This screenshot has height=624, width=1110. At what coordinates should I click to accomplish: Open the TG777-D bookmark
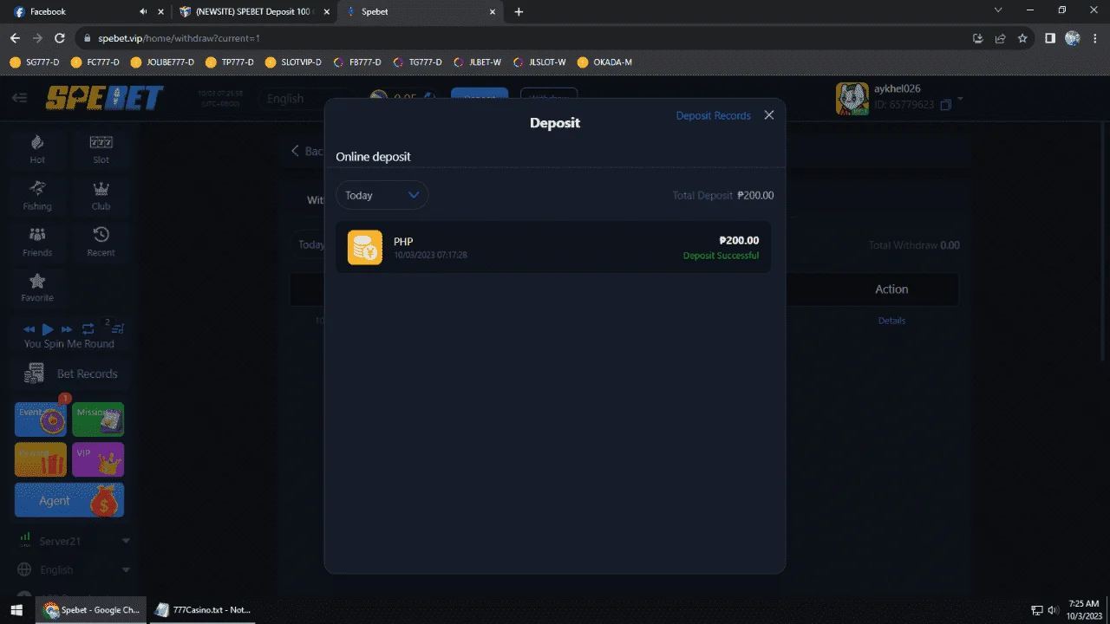(417, 62)
